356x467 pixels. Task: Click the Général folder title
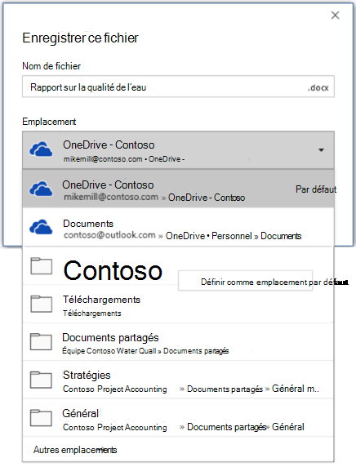point(81,413)
